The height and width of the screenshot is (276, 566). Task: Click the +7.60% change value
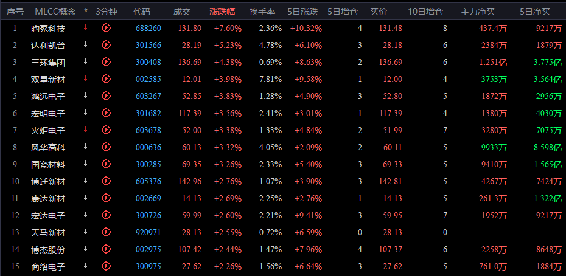pyautogui.click(x=228, y=28)
